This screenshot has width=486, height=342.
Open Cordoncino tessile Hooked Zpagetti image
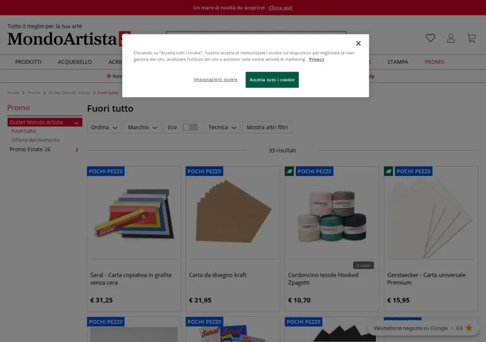coord(332,216)
